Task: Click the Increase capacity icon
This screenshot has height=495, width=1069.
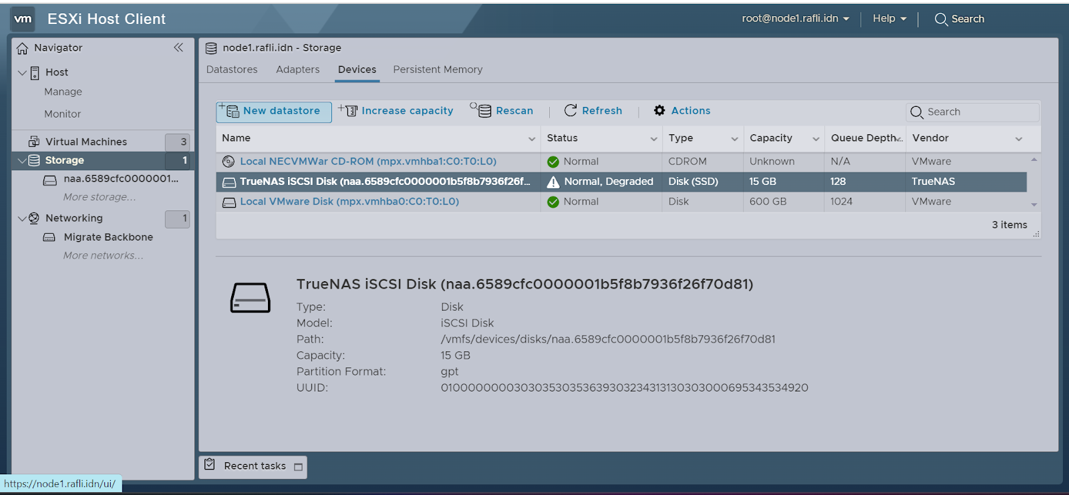Action: pyautogui.click(x=348, y=110)
